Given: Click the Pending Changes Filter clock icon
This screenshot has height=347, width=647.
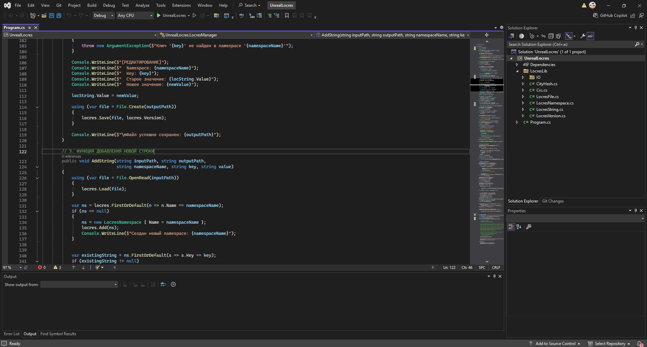Looking at the screenshot, I should (x=532, y=36).
